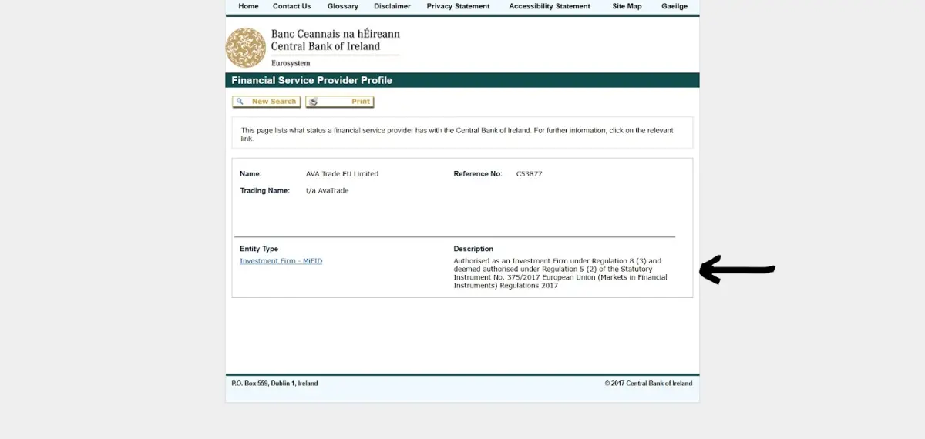The width and height of the screenshot is (925, 439).
Task: Open the Investment Firm - MiFID link
Action: tap(281, 261)
